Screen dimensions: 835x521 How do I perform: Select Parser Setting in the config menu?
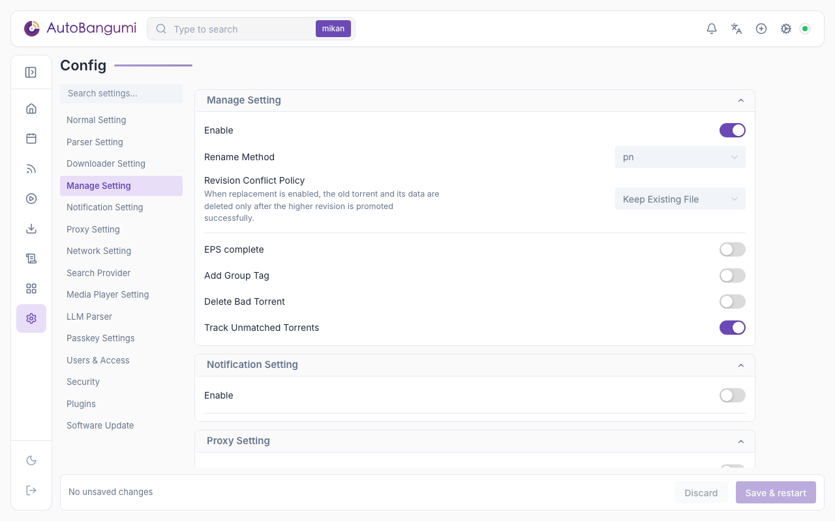121,142
